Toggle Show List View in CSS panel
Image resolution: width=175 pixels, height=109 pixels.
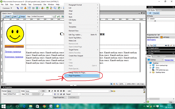pyautogui.click(x=151, y=45)
